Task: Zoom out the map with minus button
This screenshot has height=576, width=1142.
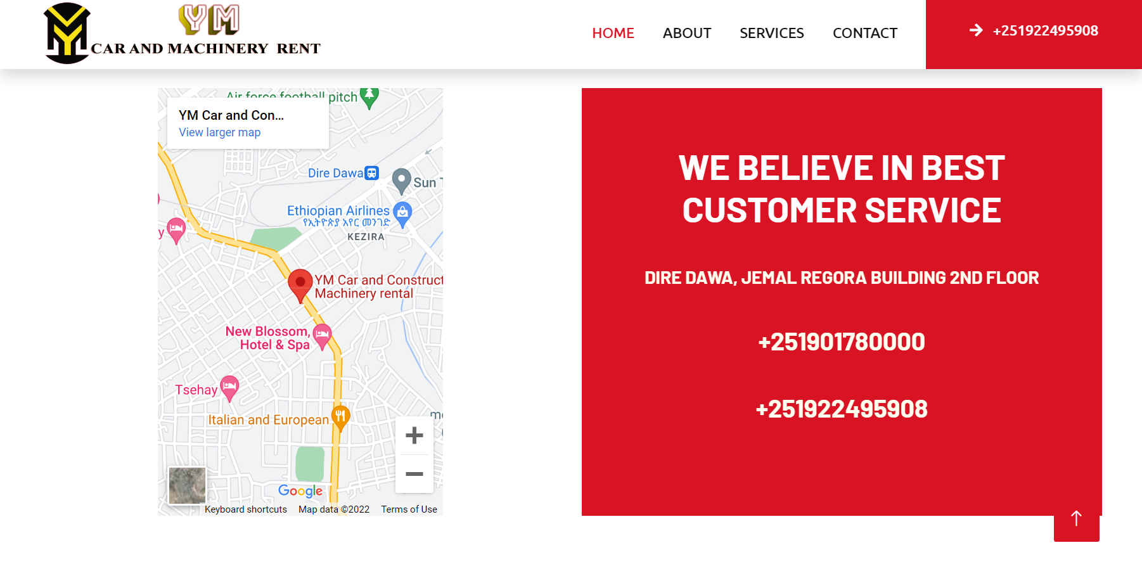Action: [x=414, y=474]
